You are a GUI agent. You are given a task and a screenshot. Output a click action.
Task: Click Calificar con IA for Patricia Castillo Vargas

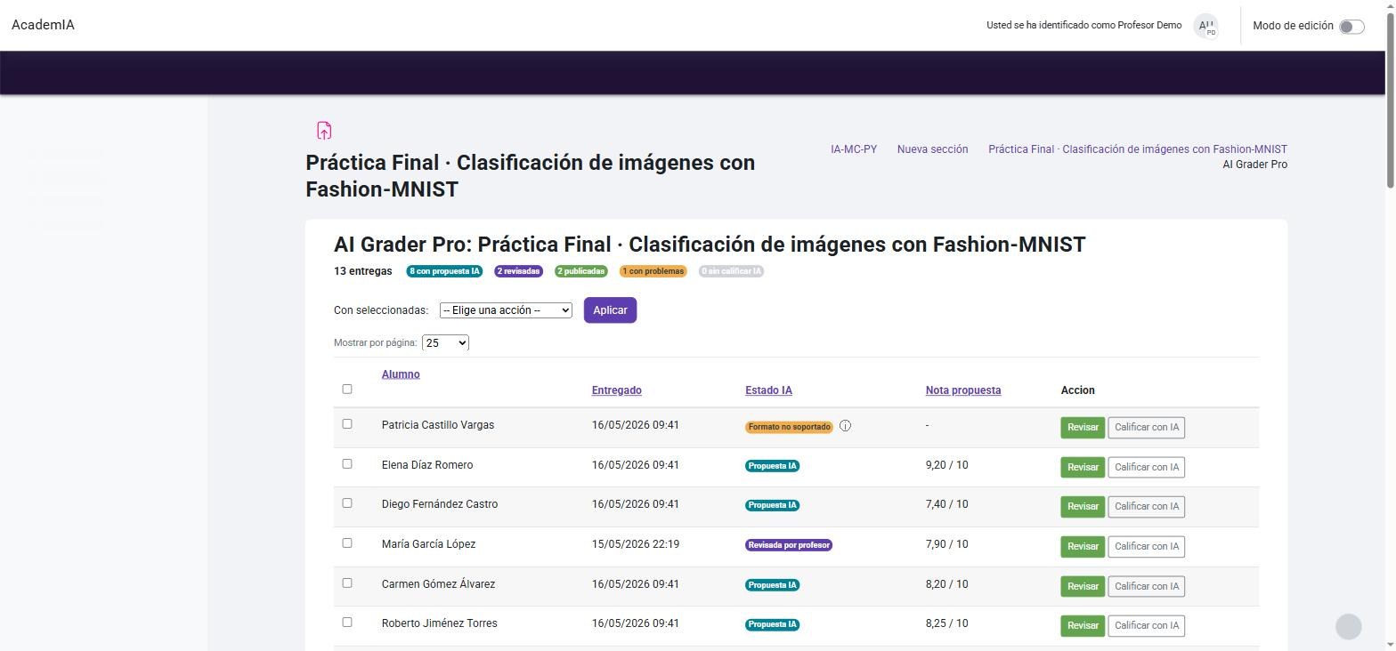coord(1147,428)
